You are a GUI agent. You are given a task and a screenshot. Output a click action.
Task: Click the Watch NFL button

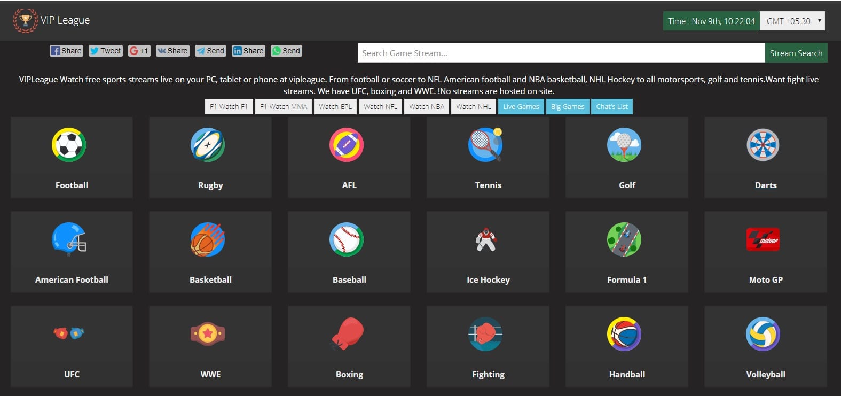pos(381,106)
